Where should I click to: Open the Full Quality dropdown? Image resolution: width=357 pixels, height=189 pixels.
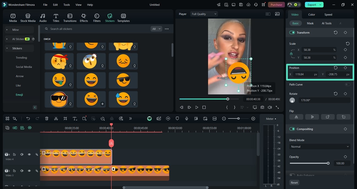tap(204, 14)
